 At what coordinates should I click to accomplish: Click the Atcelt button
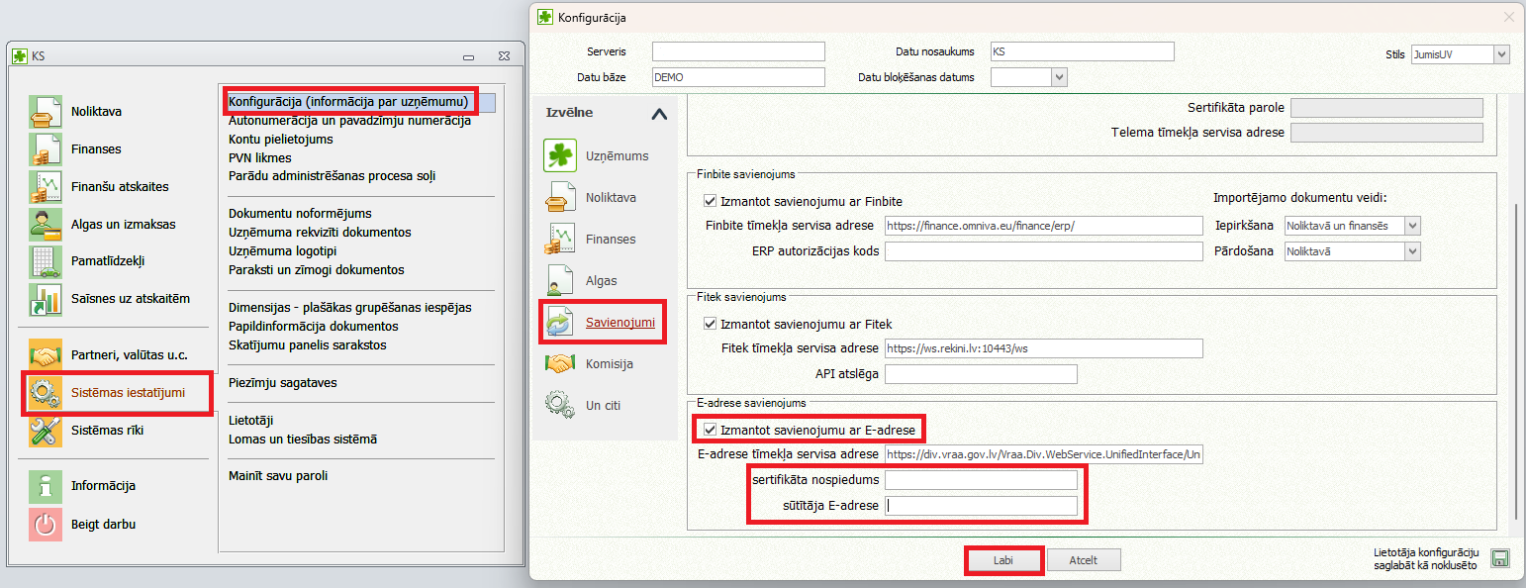(1084, 560)
